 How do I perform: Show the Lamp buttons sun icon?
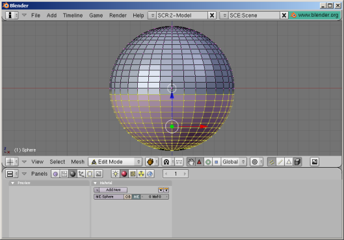115,174
